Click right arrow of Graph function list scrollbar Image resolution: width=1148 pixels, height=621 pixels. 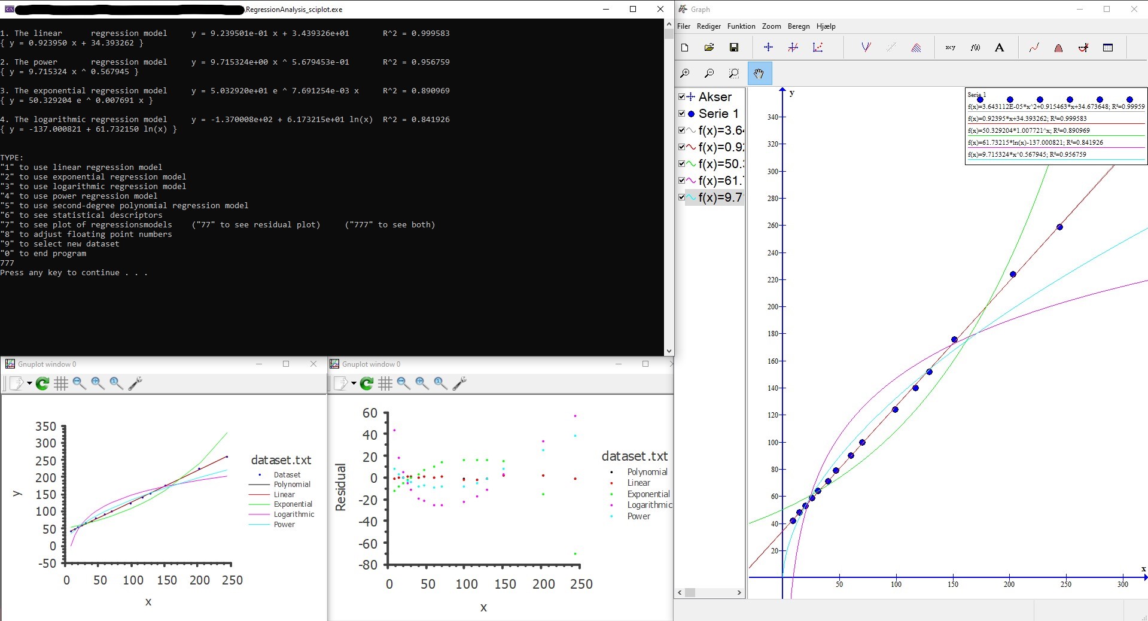coord(739,593)
